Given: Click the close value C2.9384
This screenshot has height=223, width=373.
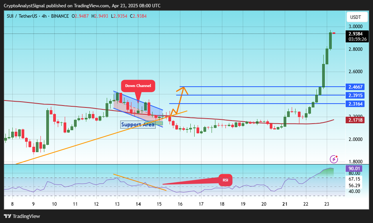Looking at the screenshot, I should coord(138,16).
